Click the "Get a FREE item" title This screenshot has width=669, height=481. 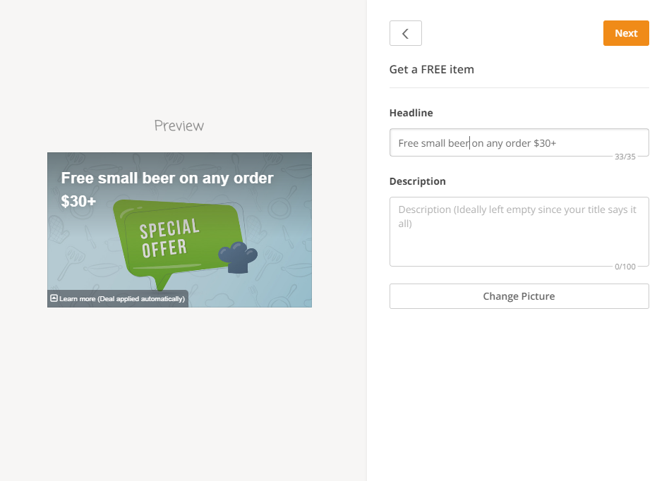coord(431,69)
